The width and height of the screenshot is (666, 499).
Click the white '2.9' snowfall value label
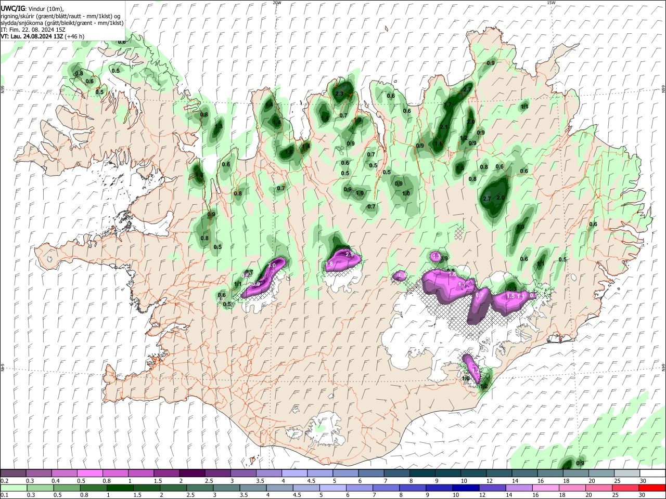coord(350,255)
